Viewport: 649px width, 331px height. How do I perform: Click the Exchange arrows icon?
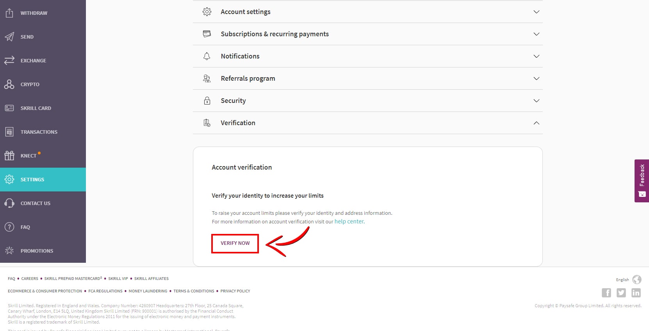tap(9, 60)
